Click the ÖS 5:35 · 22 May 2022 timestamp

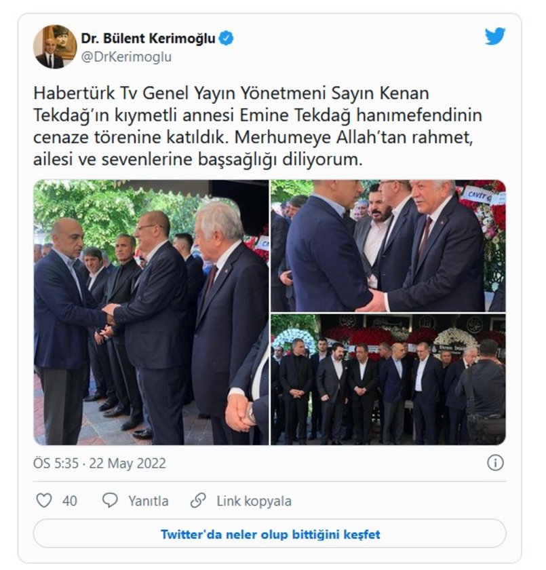pos(100,463)
